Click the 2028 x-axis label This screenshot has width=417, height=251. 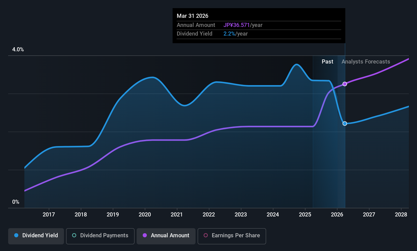pos(401,215)
